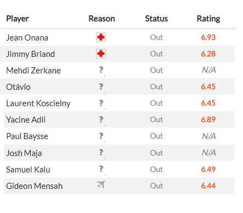Open Gideon Mensah player name link
This screenshot has height=213, width=243.
point(34,186)
